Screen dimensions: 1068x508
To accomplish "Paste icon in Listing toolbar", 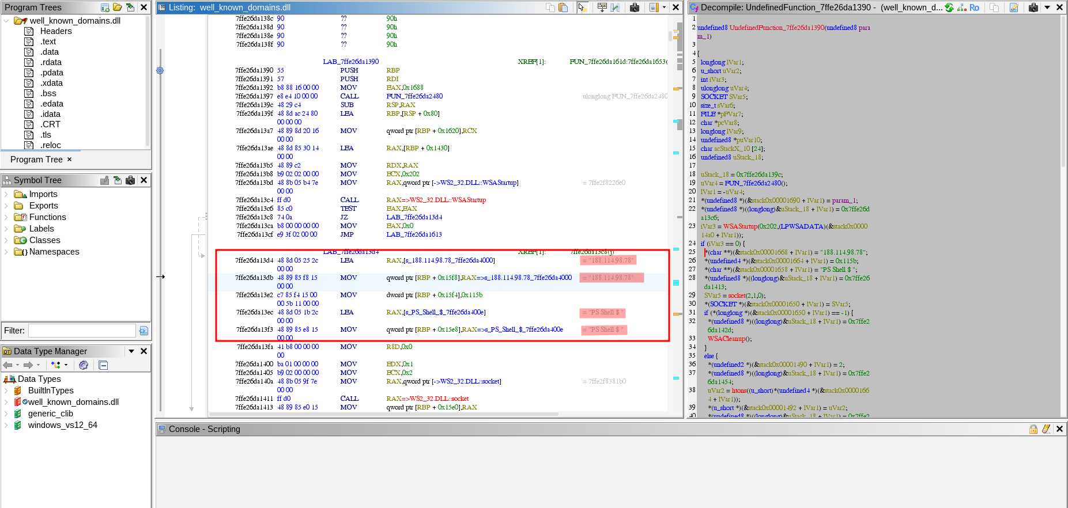I will pos(563,7).
